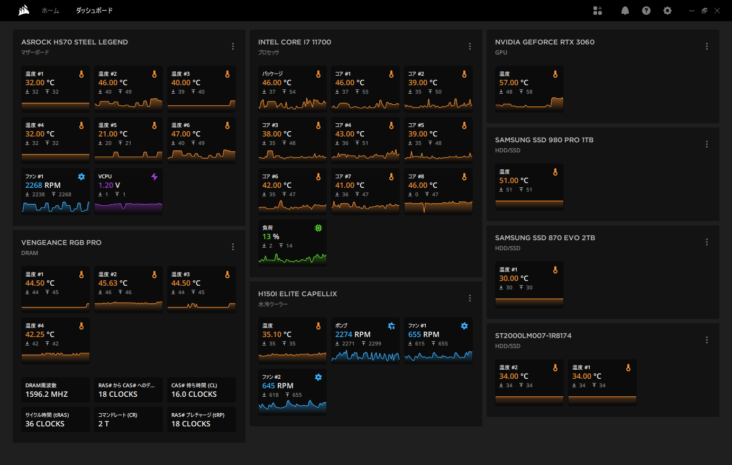Click thermometer icon on SSD 870 EVO tile
The image size is (732, 465).
pos(555,270)
